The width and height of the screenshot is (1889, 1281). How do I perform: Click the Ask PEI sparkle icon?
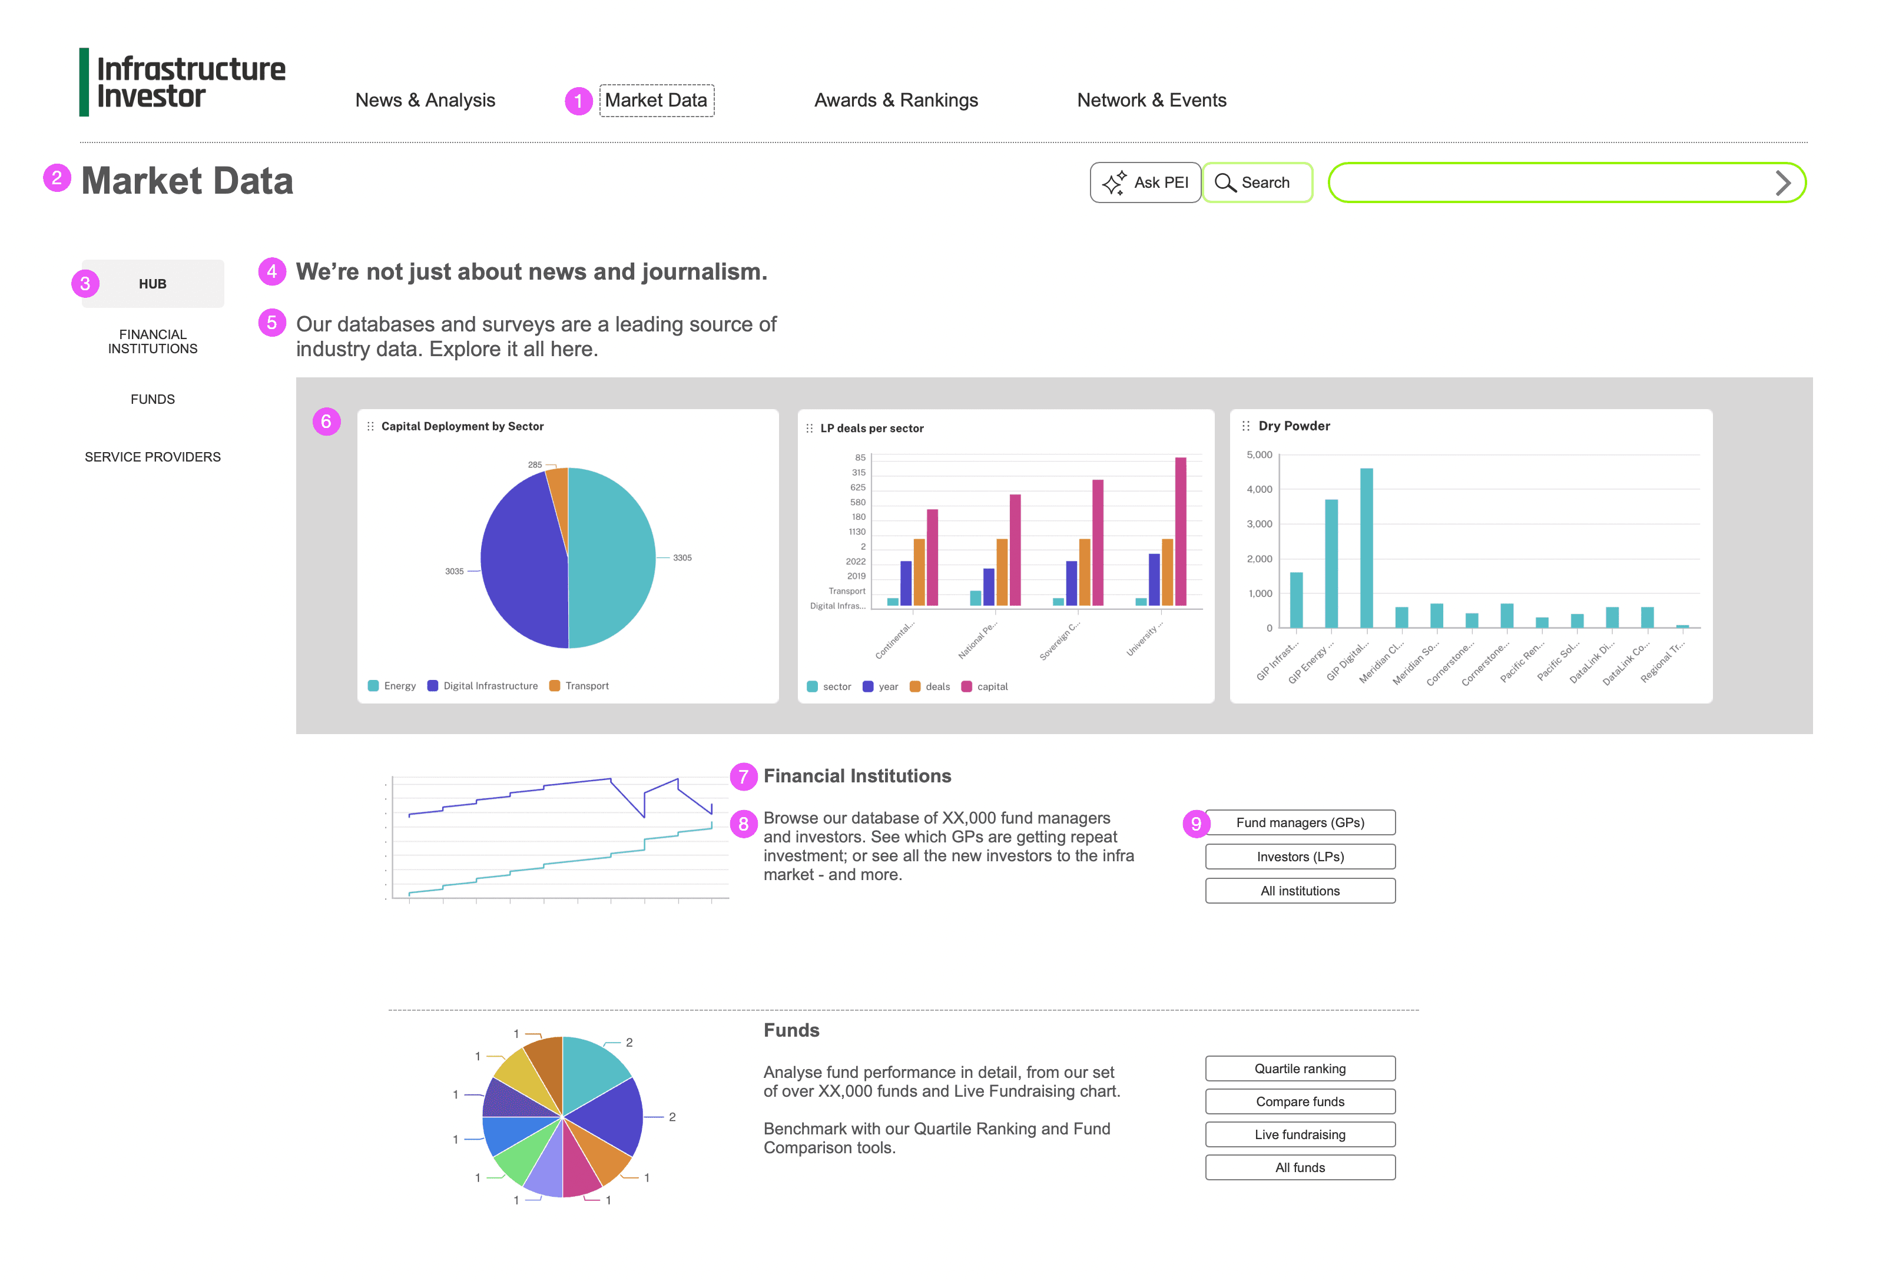(x=1113, y=183)
